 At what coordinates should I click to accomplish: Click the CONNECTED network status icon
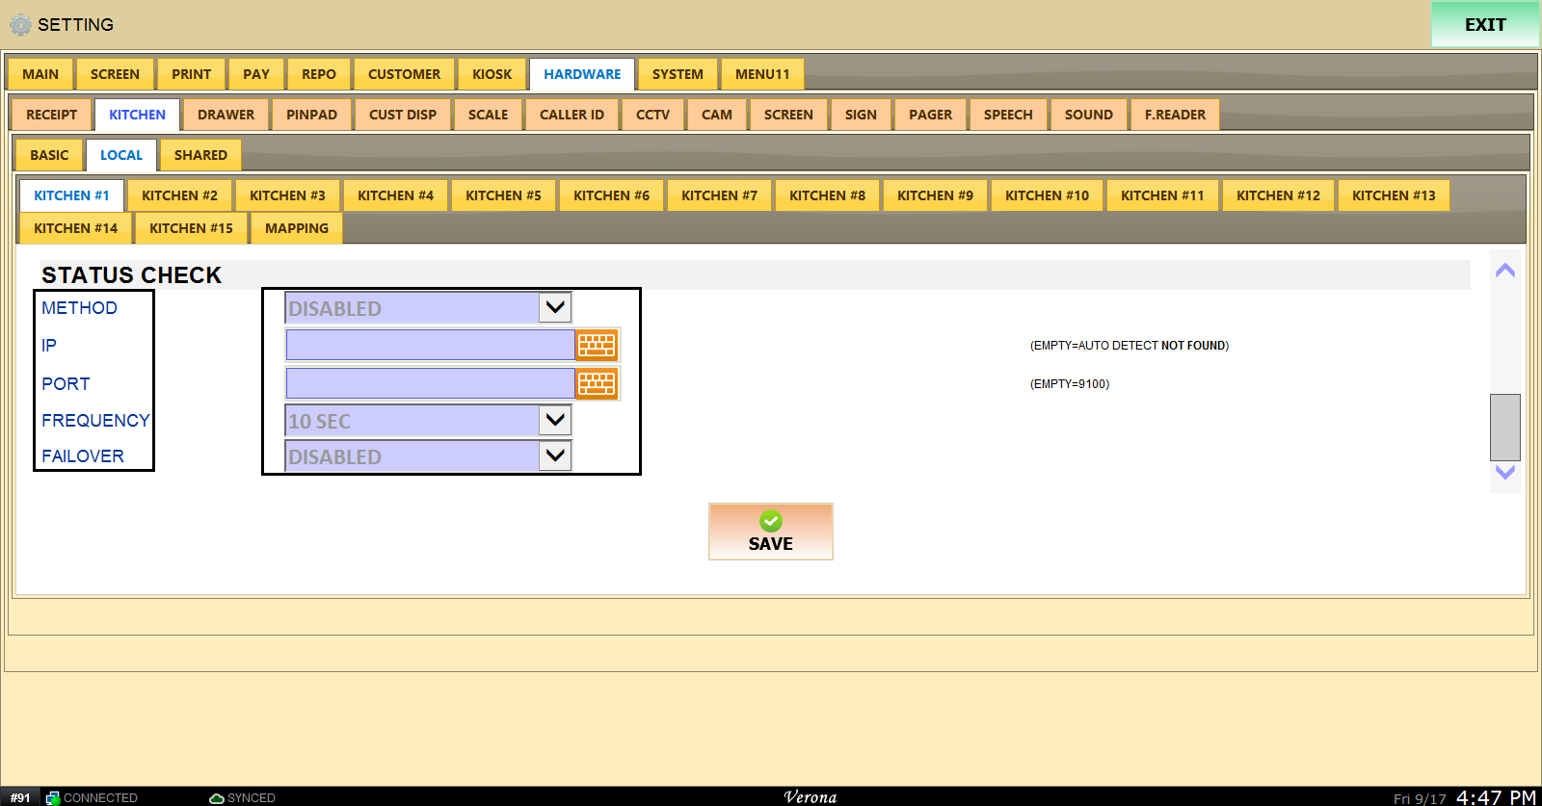[53, 798]
